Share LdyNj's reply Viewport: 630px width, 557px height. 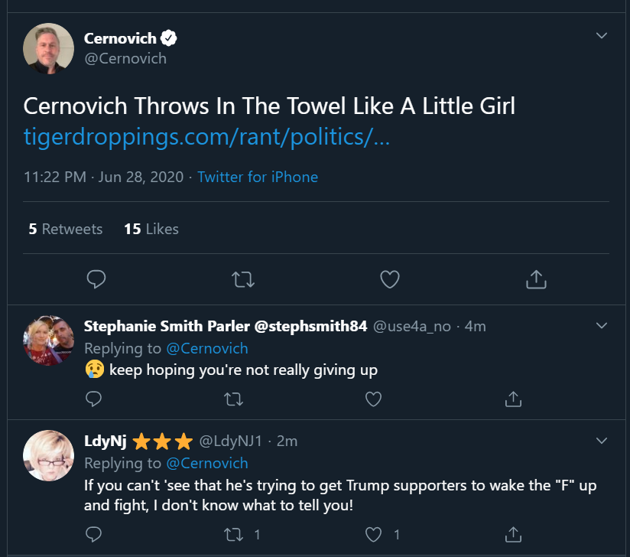pyautogui.click(x=513, y=533)
